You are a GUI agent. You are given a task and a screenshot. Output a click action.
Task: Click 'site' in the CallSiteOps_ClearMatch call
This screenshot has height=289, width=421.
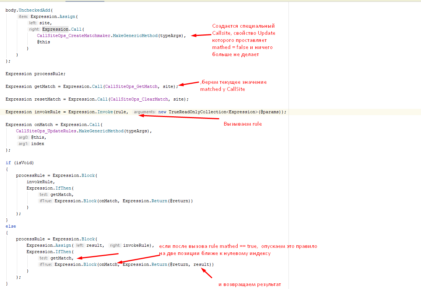[x=178, y=99]
